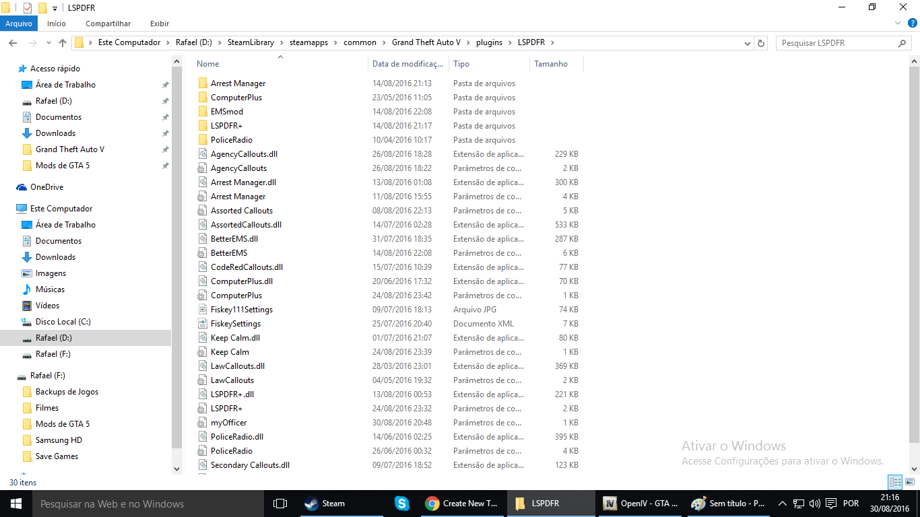Open the Arquivo menu tab
The width and height of the screenshot is (920, 517).
click(19, 24)
